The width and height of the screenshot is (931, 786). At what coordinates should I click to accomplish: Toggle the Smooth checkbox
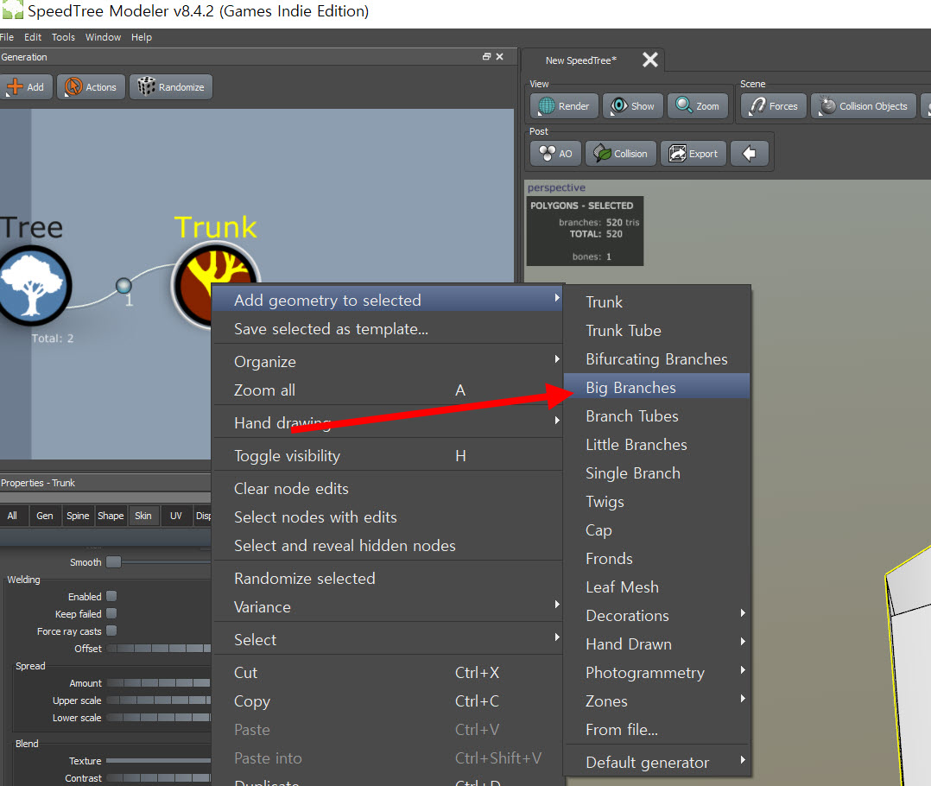pyautogui.click(x=113, y=561)
